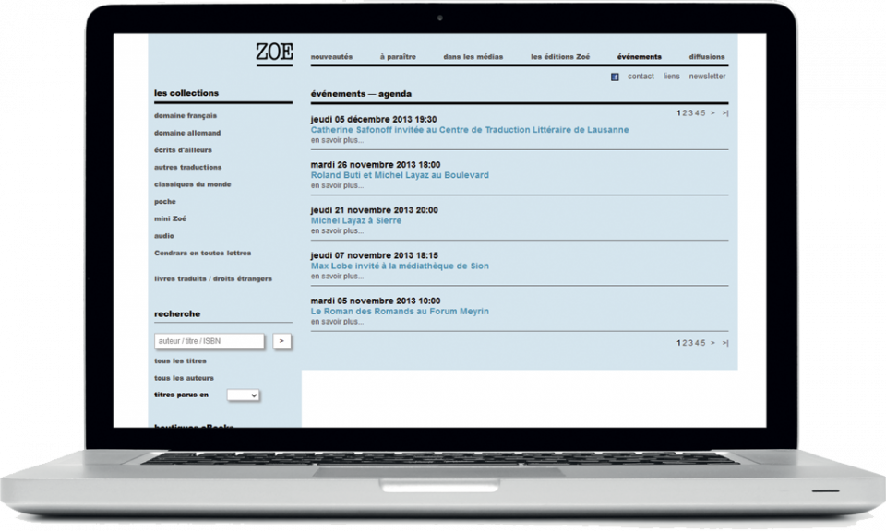886x531 pixels.
Task: Click the contact link
Action: (x=641, y=77)
